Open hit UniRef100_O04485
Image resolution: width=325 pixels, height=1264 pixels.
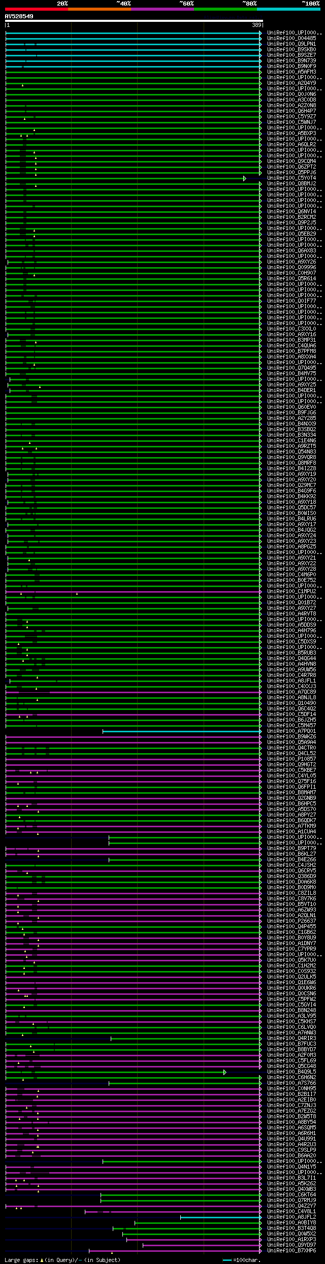(291, 39)
